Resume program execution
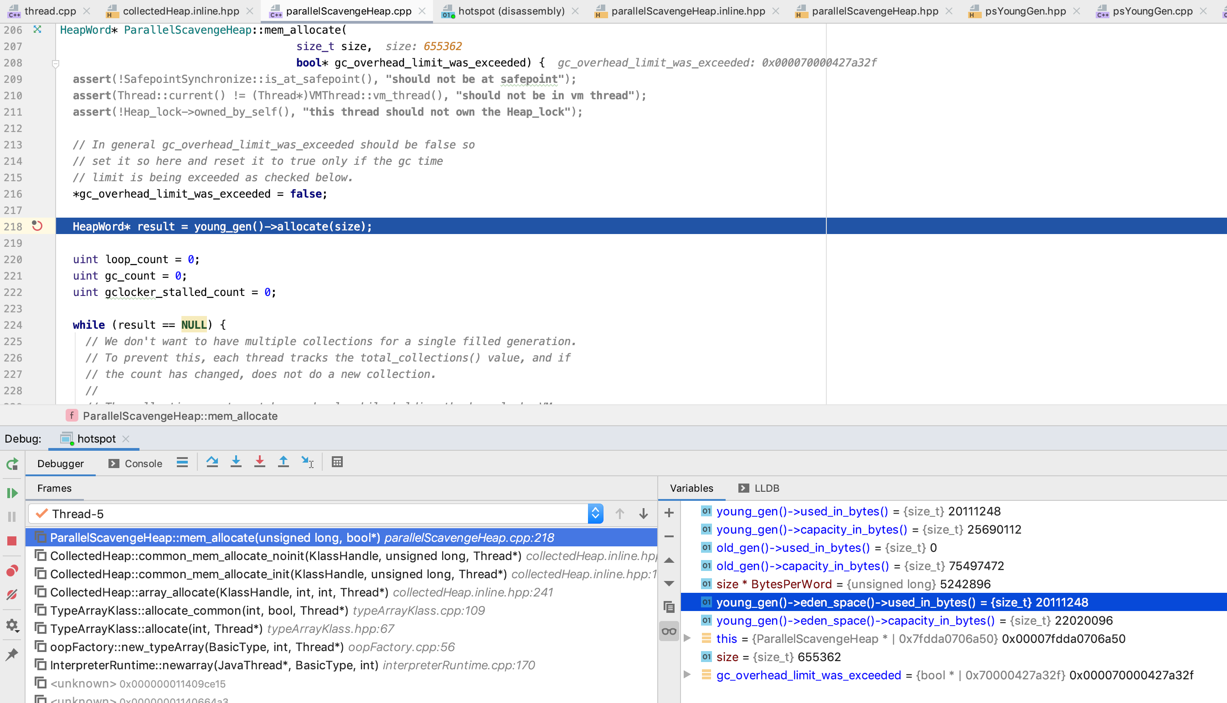 12,493
